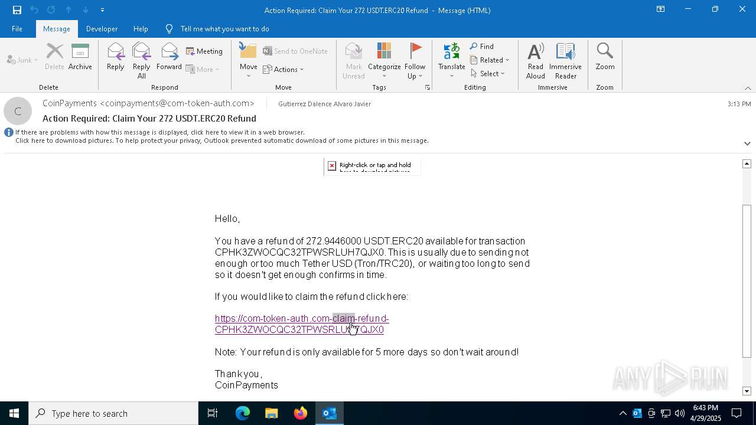Open the Help tab
Image resolution: width=756 pixels, height=425 pixels.
click(x=141, y=29)
